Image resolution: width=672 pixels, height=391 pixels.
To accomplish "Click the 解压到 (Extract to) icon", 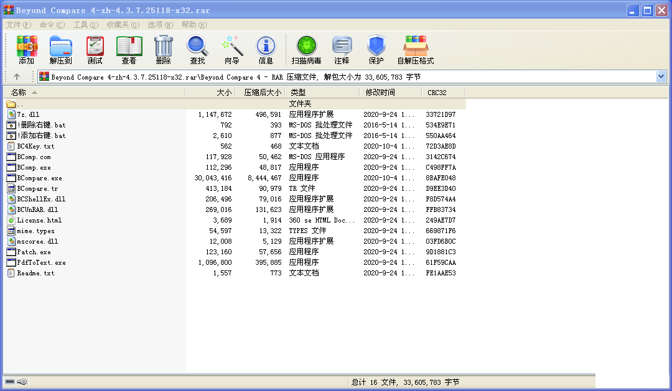I will click(60, 46).
